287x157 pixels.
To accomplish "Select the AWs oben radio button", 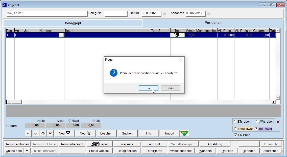I will [257, 121].
